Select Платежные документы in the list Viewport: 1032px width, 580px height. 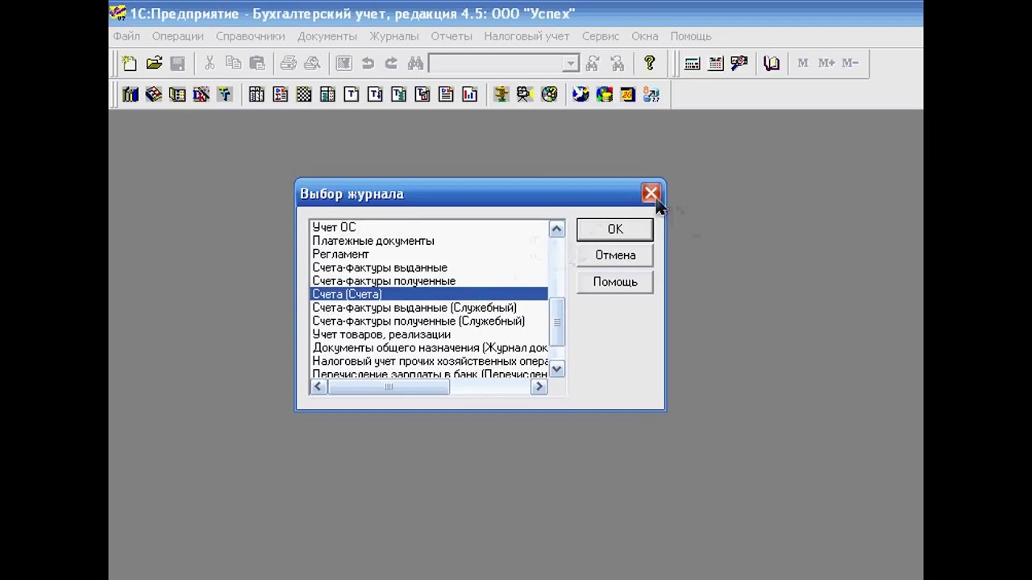429,241
